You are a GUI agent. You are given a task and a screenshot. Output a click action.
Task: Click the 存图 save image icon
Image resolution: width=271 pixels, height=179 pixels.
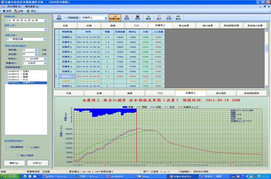pos(169,18)
